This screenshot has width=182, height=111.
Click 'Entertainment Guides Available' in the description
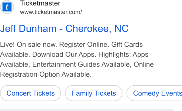82,64
